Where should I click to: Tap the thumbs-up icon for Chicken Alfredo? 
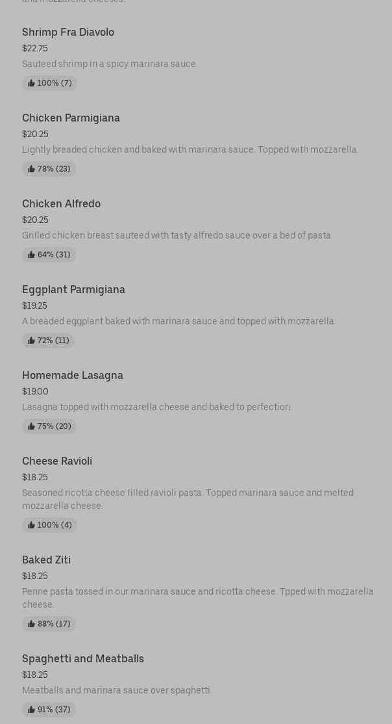point(31,255)
